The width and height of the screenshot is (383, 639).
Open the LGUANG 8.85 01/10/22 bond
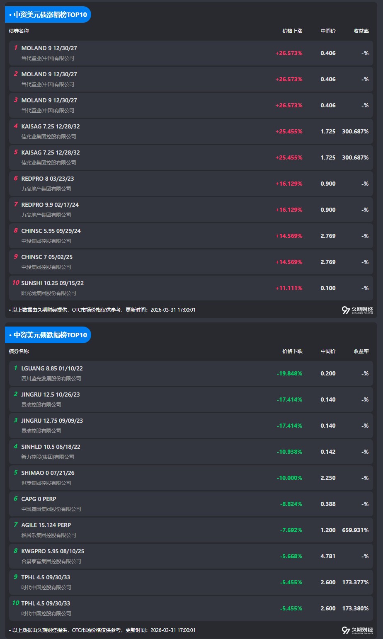coord(52,369)
